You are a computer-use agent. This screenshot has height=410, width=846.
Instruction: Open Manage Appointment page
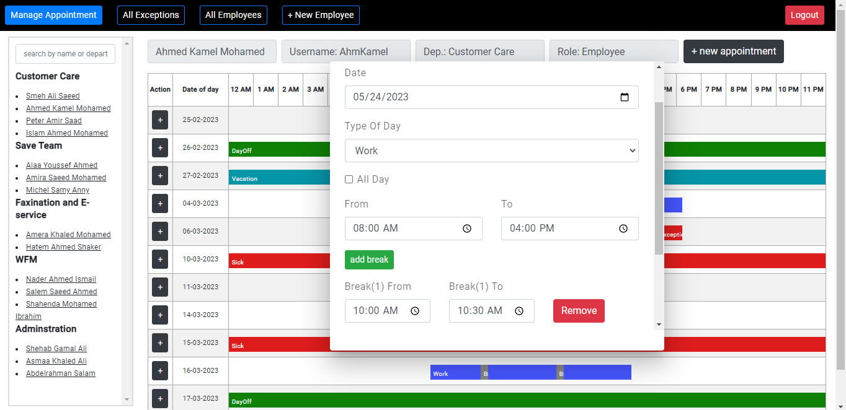click(53, 15)
